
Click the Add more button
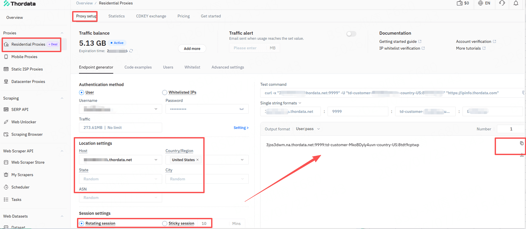tap(192, 49)
